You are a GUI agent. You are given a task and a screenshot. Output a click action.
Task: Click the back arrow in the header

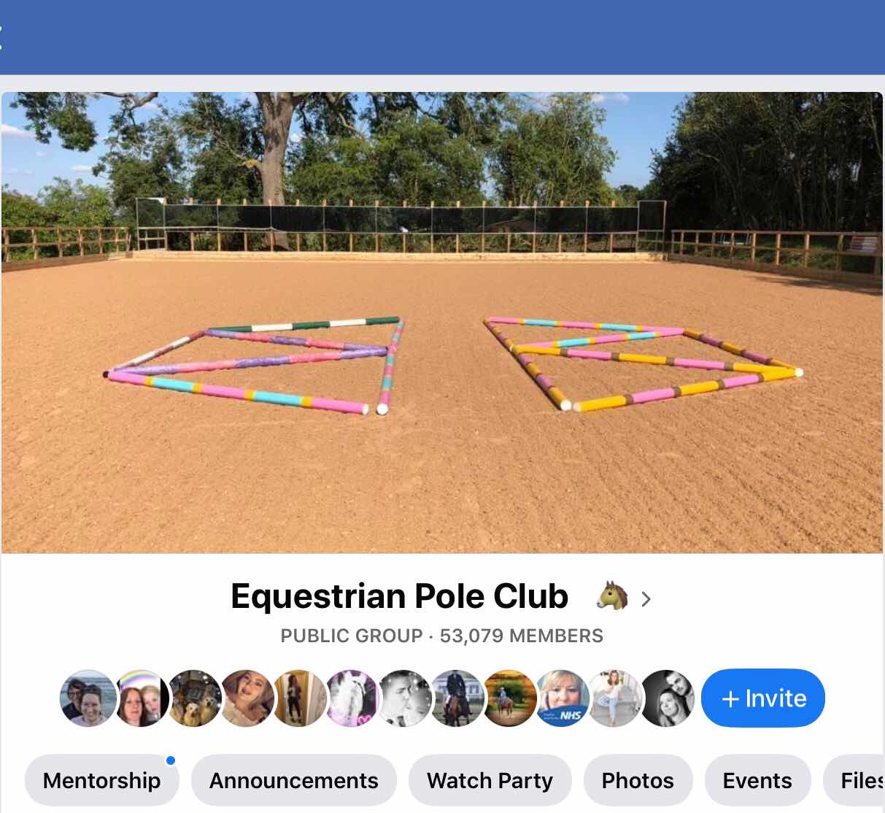tap(2, 36)
